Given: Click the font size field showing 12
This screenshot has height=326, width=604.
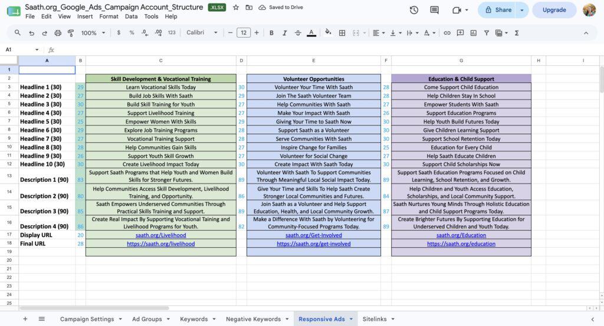Looking at the screenshot, I should tap(244, 33).
